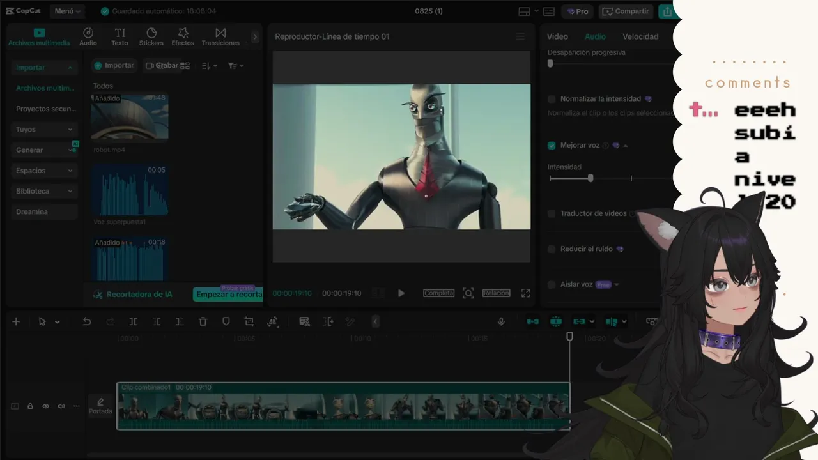818x460 pixels.
Task: Enable Traductor de videos checkbox
Action: coord(552,213)
